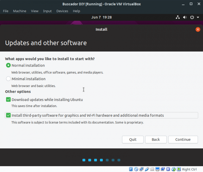Disable the Install third-party software checkbox
The height and width of the screenshot is (172, 203).
click(8, 115)
